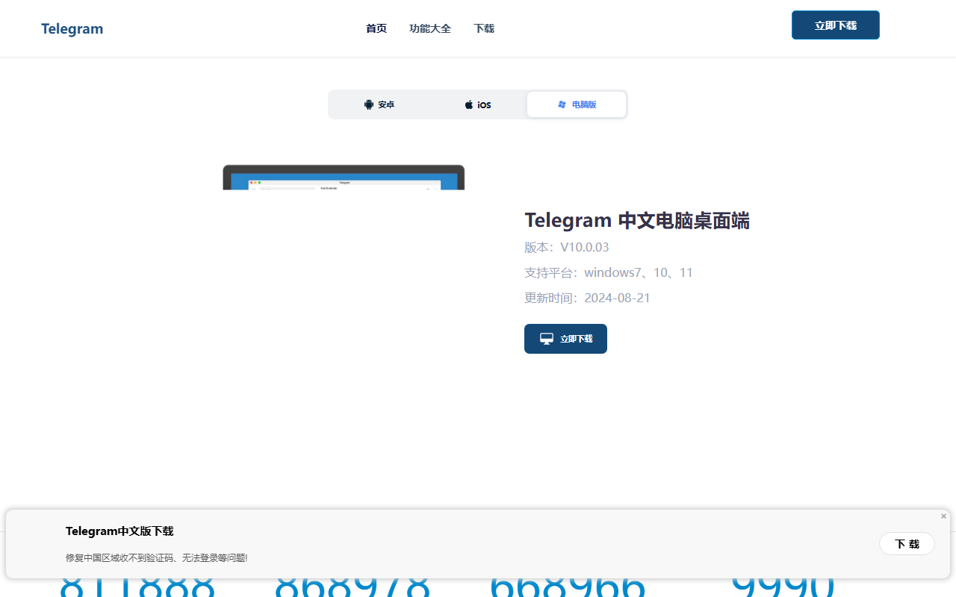
Task: Select the 电脑版 tab
Action: pyautogui.click(x=577, y=104)
